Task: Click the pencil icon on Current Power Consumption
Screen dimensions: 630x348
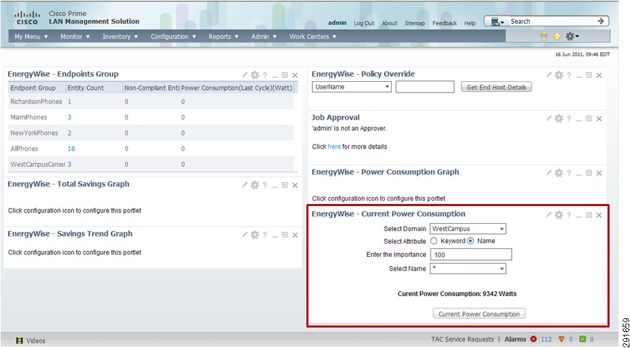Action: point(549,215)
